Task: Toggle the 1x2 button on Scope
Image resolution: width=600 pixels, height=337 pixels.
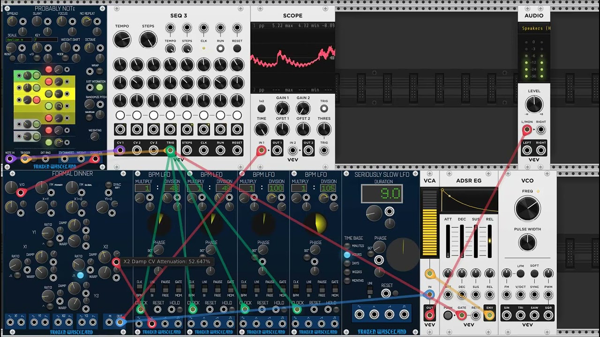Action: (262, 109)
